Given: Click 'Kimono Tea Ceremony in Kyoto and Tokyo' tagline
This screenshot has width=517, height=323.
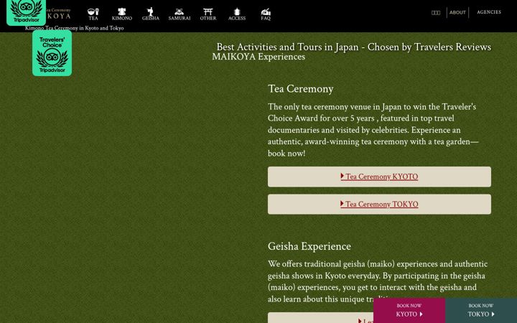Looking at the screenshot, I should coord(75,28).
